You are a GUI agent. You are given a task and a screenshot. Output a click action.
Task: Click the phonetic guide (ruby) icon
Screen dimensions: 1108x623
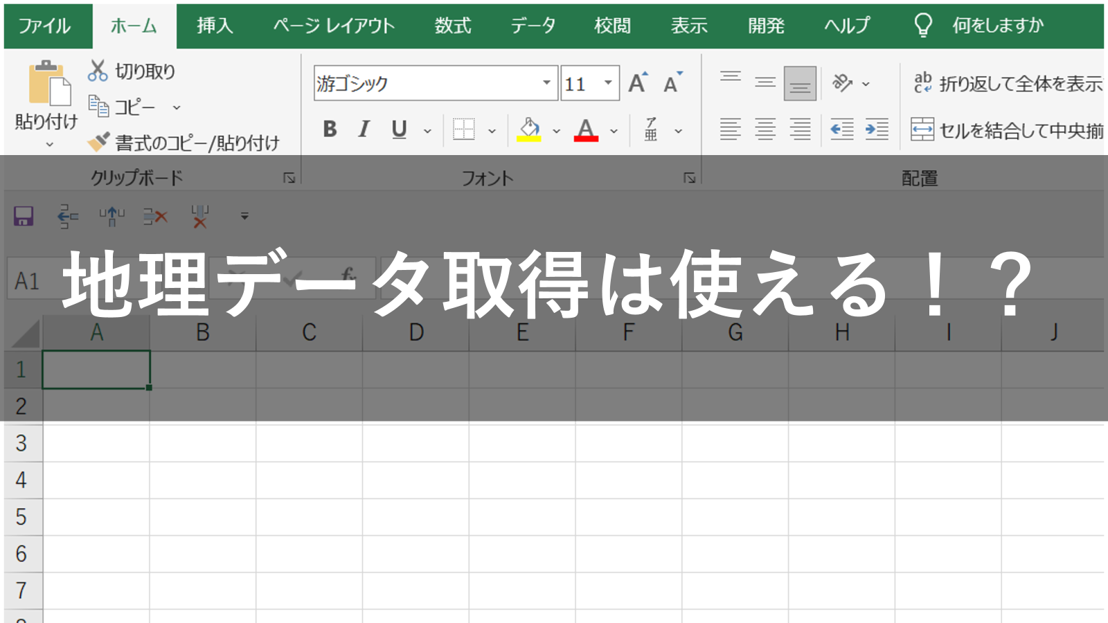tap(651, 129)
